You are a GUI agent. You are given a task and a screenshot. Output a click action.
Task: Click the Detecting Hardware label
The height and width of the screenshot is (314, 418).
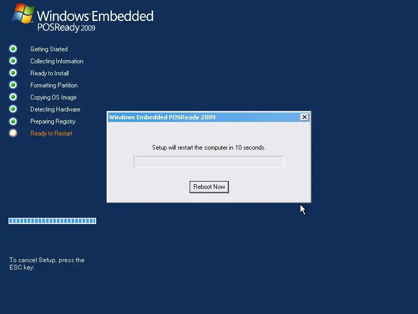click(55, 109)
